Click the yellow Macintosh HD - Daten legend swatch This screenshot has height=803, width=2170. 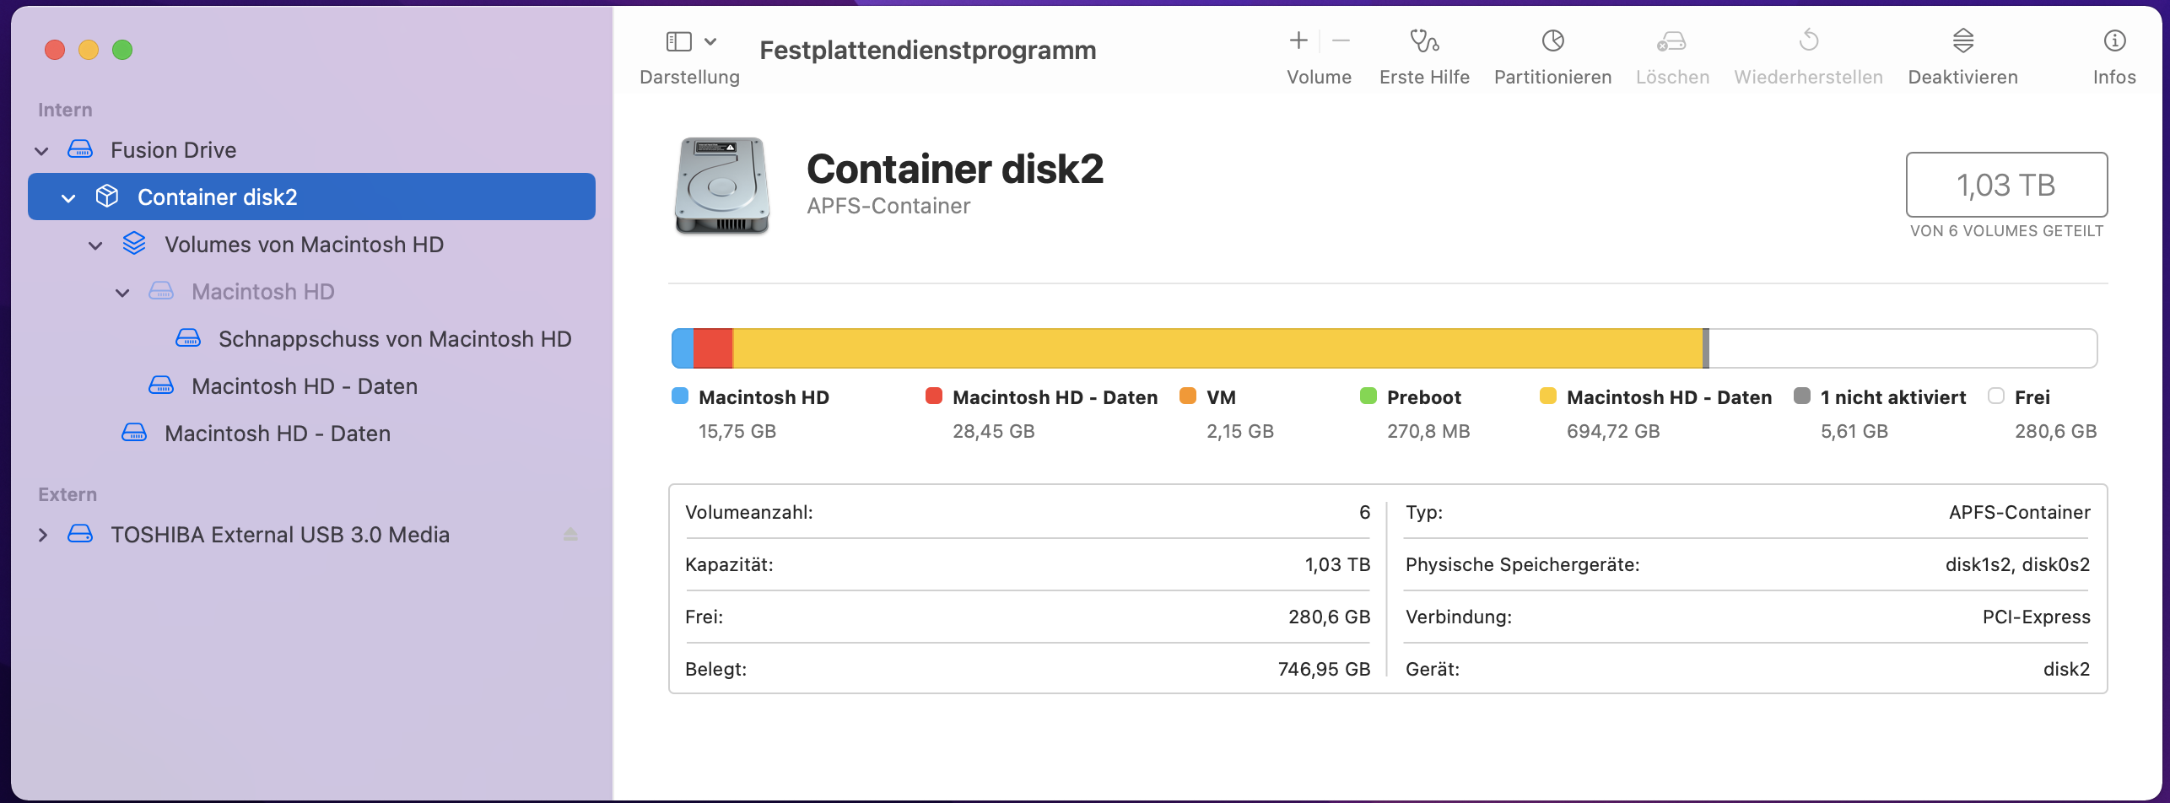tap(1547, 396)
